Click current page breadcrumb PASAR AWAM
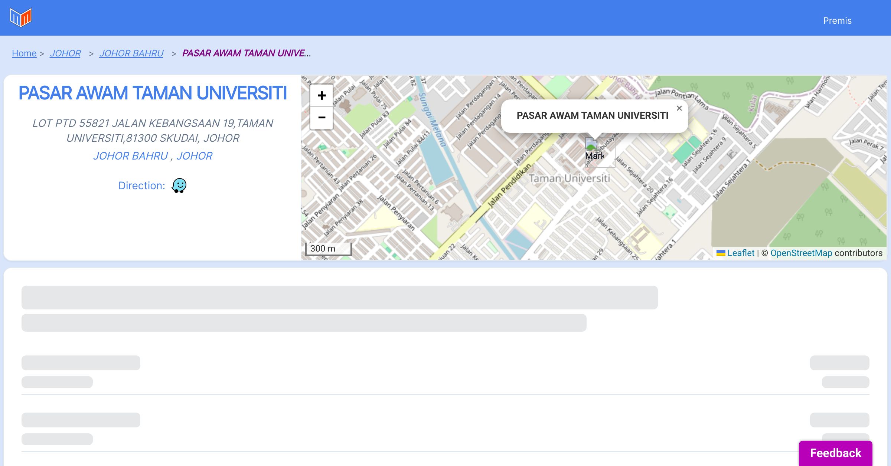Image resolution: width=891 pixels, height=466 pixels. 246,53
